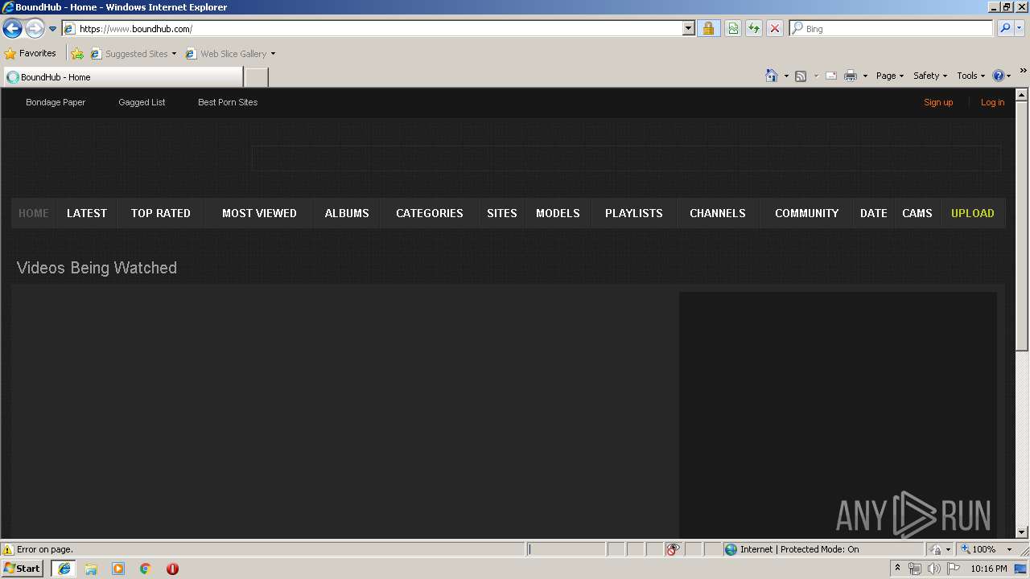1030x579 pixels.
Task: Click the browser Back arrow button
Action: [13, 29]
